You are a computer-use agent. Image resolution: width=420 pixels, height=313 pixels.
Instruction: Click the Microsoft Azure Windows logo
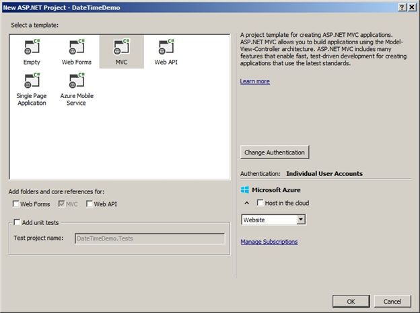[245, 190]
